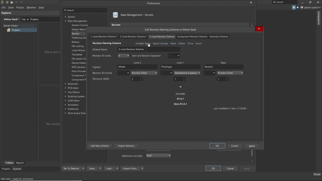Click the admin user avatar icon
322x181 pixels.
coord(302,7)
